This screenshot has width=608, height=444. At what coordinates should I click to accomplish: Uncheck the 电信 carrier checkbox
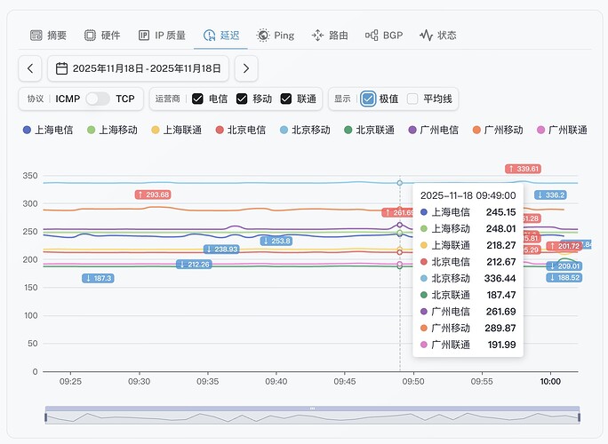pos(198,99)
